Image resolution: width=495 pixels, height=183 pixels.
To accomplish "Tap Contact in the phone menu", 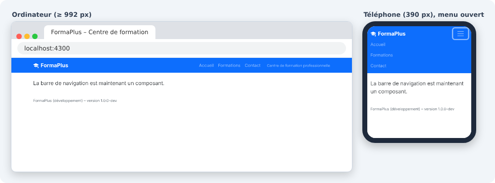I will tap(378, 66).
